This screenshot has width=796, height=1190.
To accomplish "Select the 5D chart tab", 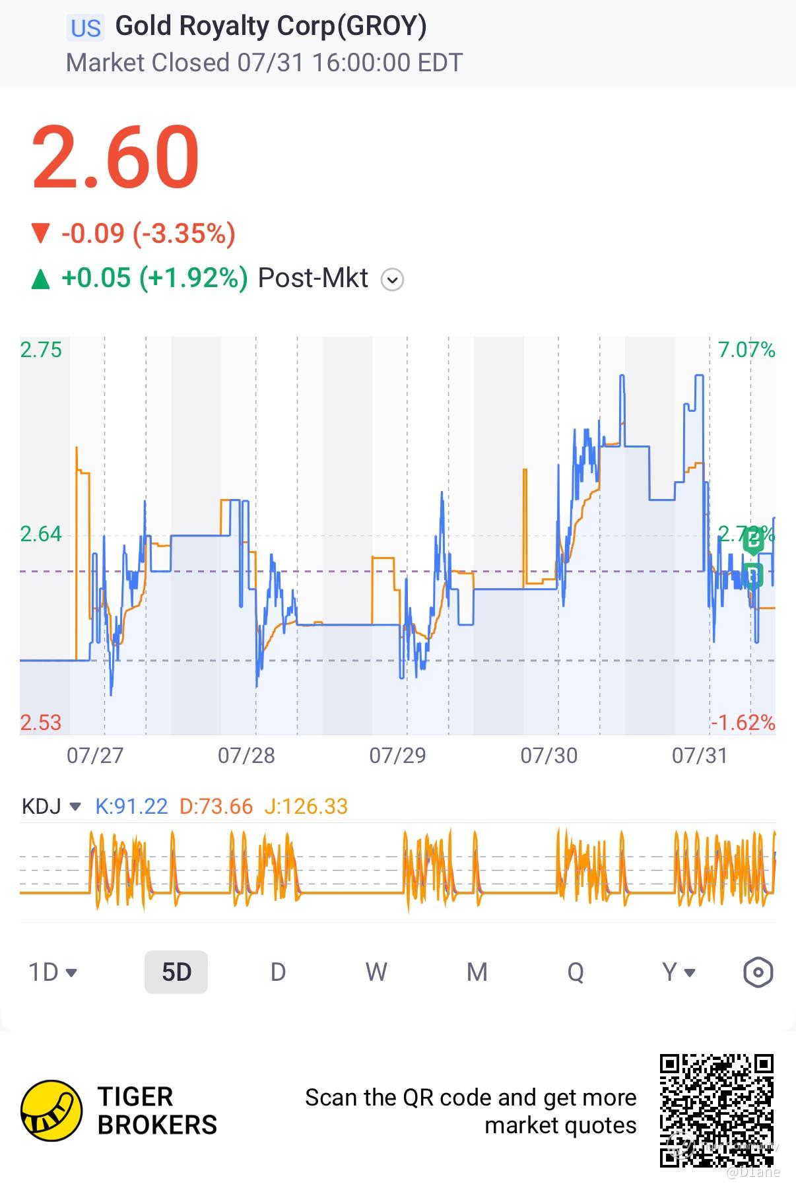I will [x=176, y=972].
